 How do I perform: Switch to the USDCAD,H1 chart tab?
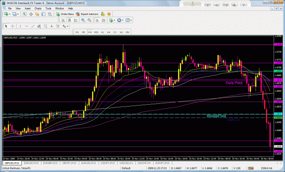click(x=126, y=163)
